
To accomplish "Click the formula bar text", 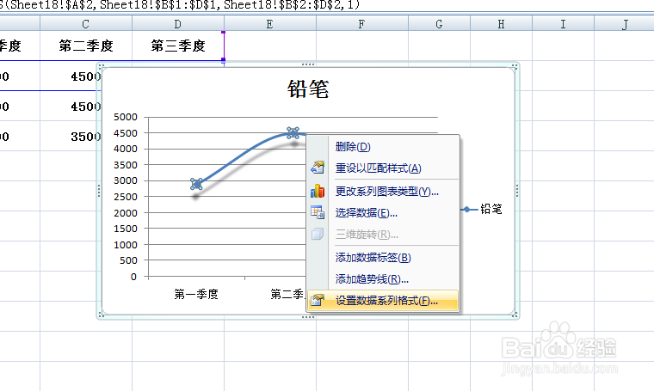I will 180,5.
